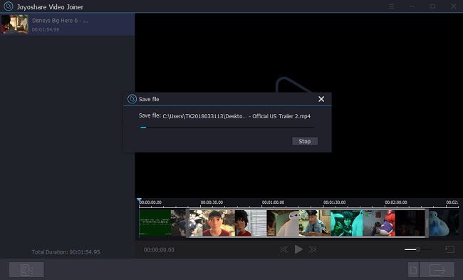
Task: Click the timeline playhead marker at start
Action: (x=139, y=200)
